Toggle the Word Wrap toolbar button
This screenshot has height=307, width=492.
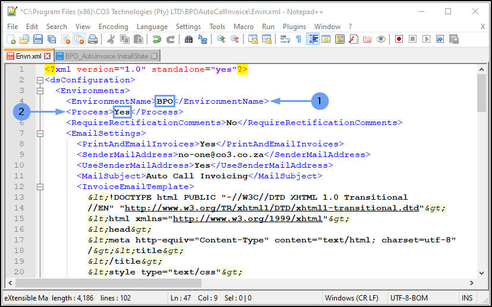pyautogui.click(x=285, y=39)
